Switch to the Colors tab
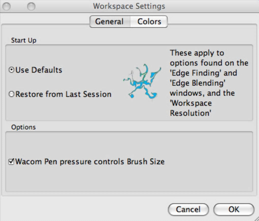This screenshot has height=221, width=259. coord(149,22)
